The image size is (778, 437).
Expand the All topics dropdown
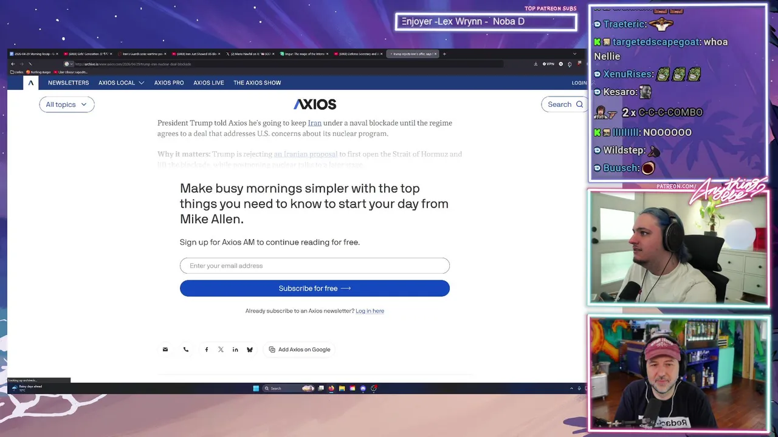point(67,104)
